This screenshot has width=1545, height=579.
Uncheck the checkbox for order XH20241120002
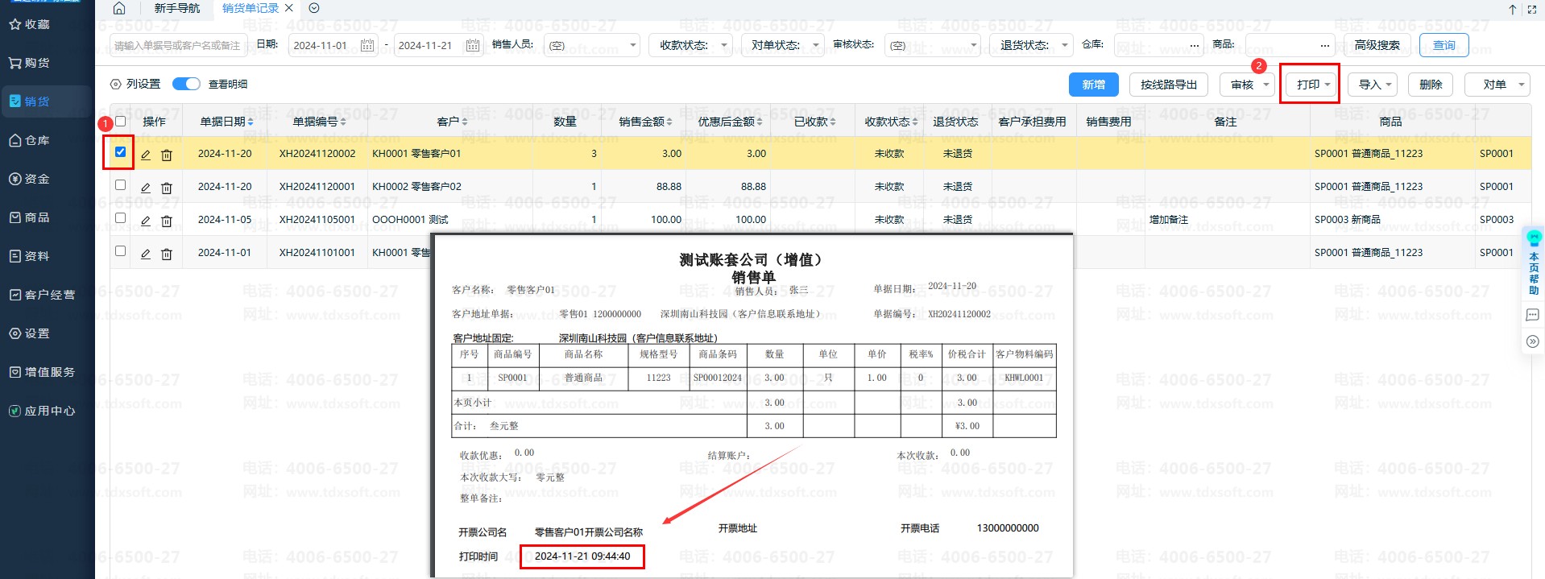(x=121, y=151)
